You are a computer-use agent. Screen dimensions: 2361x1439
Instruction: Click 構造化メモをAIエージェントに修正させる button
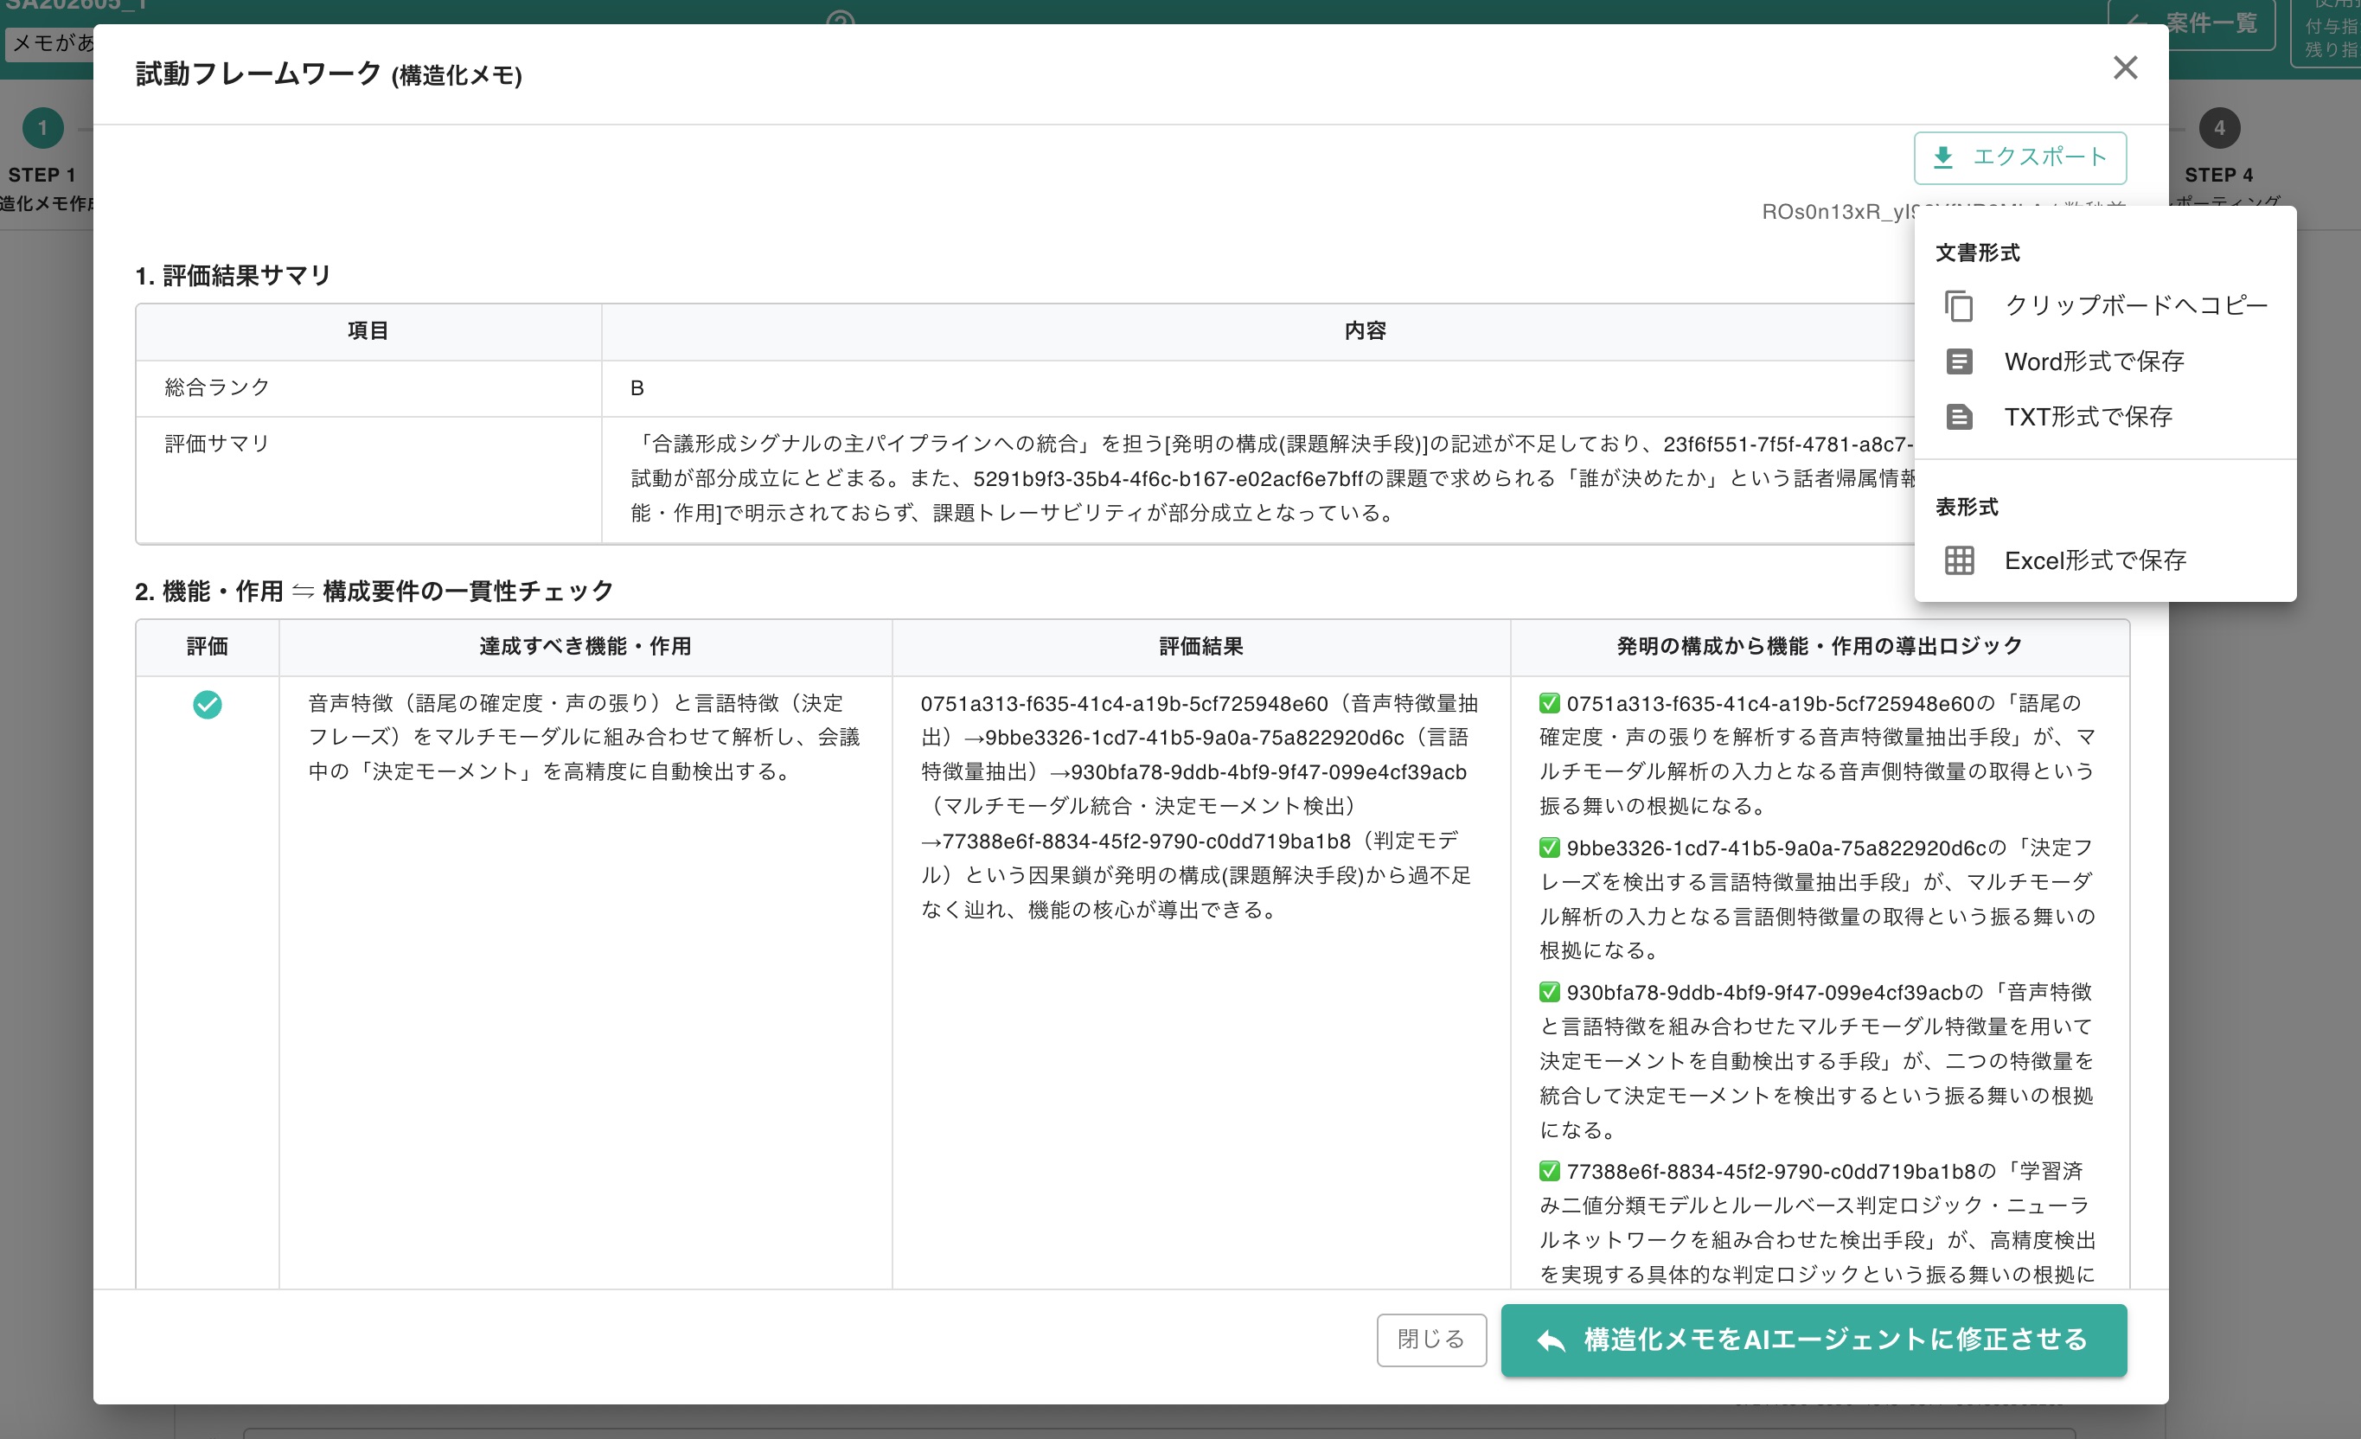tap(1813, 1340)
